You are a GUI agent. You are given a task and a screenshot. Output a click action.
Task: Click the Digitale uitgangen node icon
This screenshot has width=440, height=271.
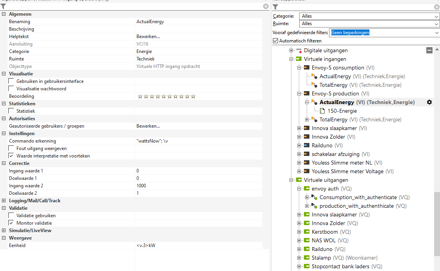(x=299, y=51)
